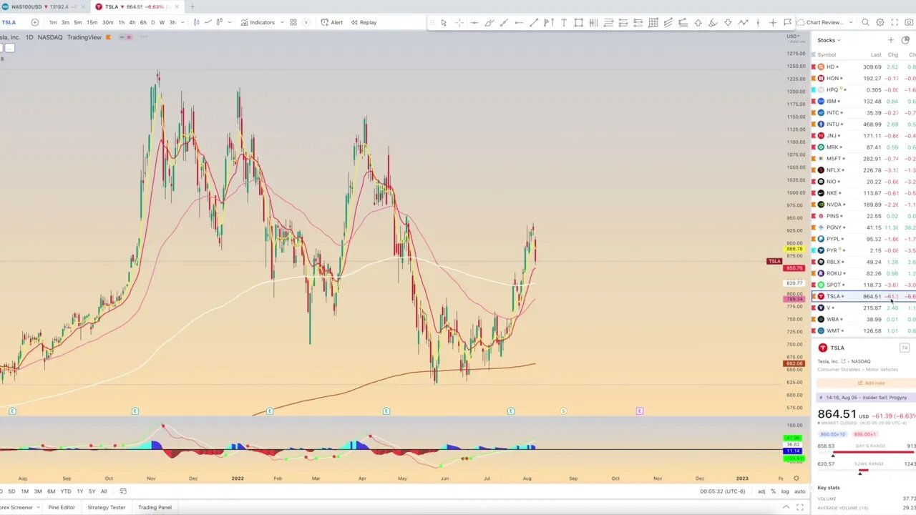Select the text drawing tool
The image size is (916, 515).
[x=564, y=22]
